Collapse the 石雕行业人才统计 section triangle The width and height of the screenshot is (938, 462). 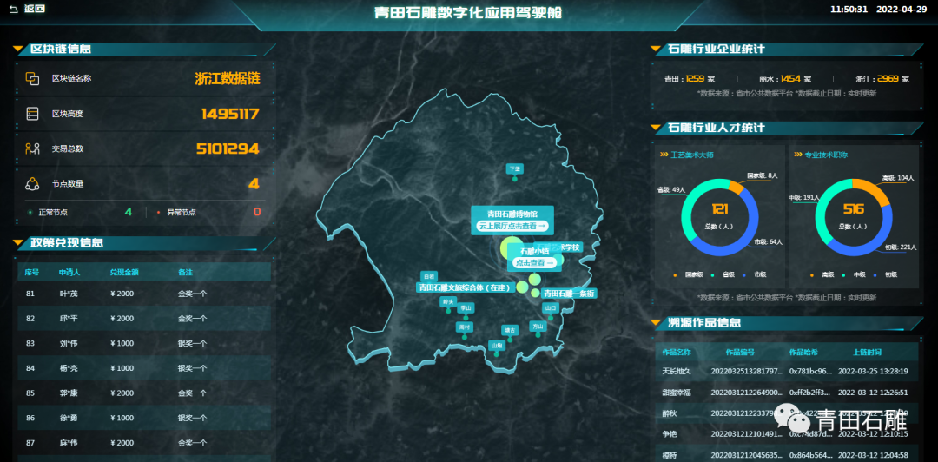[x=656, y=128]
